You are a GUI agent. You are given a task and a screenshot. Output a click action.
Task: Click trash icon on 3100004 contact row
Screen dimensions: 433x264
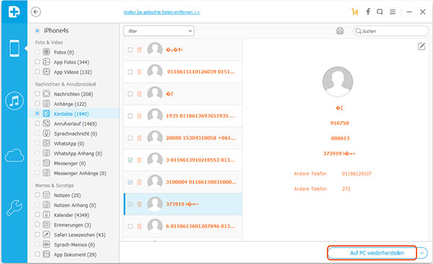point(139,182)
